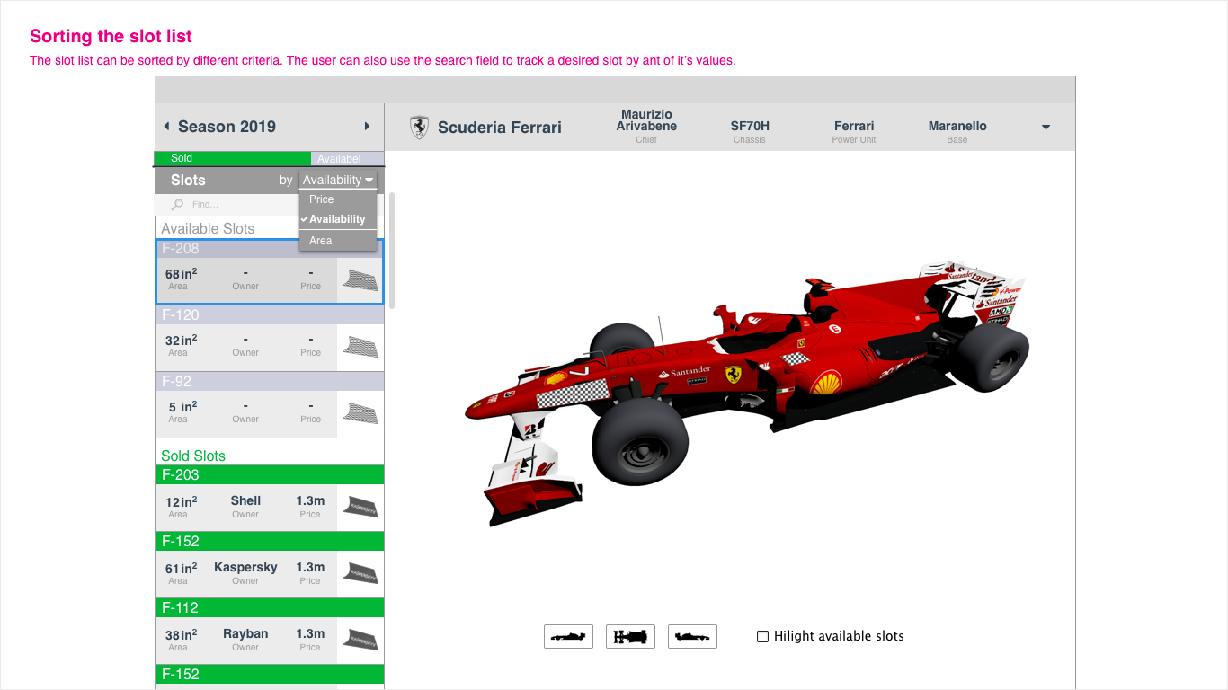The height and width of the screenshot is (690, 1228).
Task: Click the search magnifier icon
Action: (x=177, y=205)
